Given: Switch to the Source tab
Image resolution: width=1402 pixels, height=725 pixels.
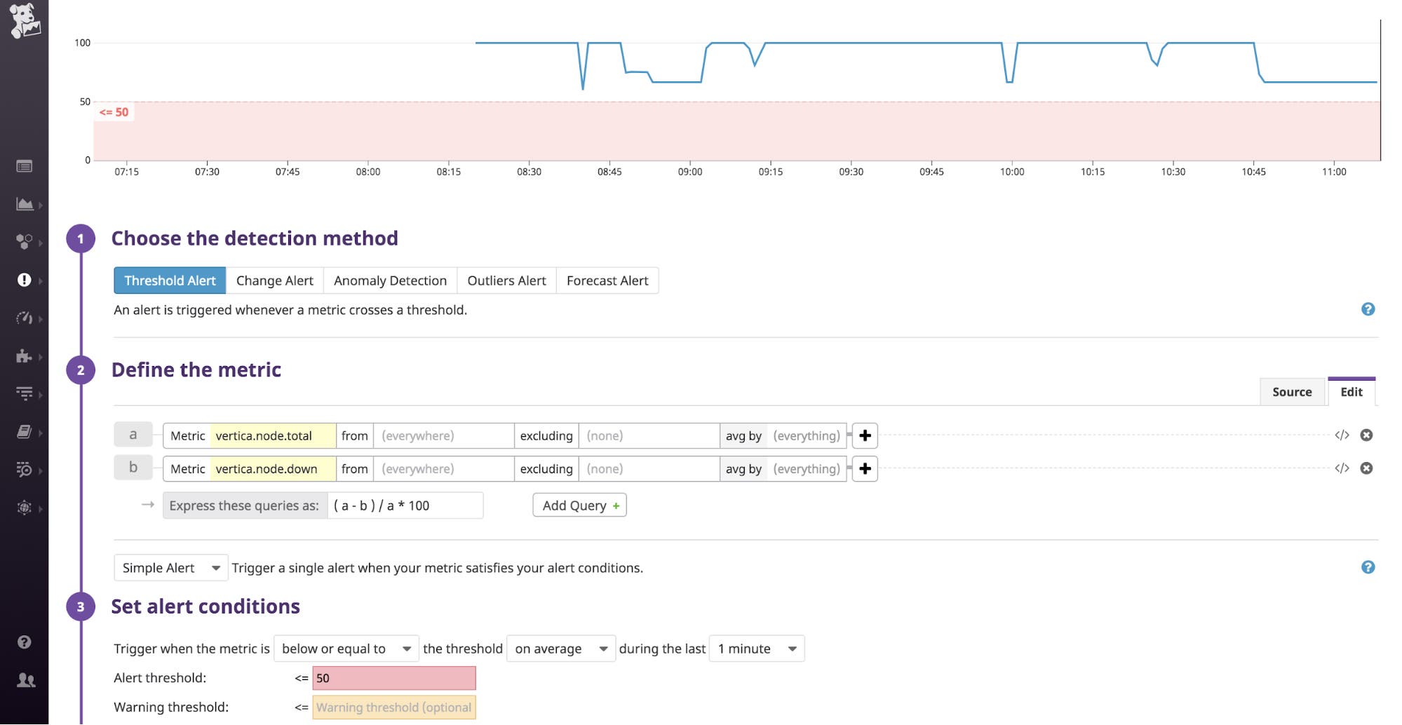Looking at the screenshot, I should [1292, 392].
